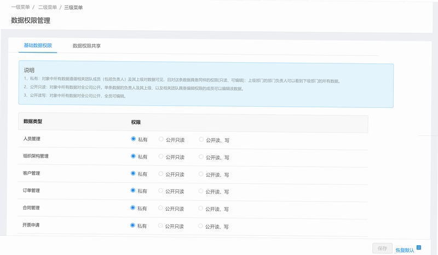Click the 权限 column header
The height and width of the screenshot is (255, 438).
pos(136,122)
